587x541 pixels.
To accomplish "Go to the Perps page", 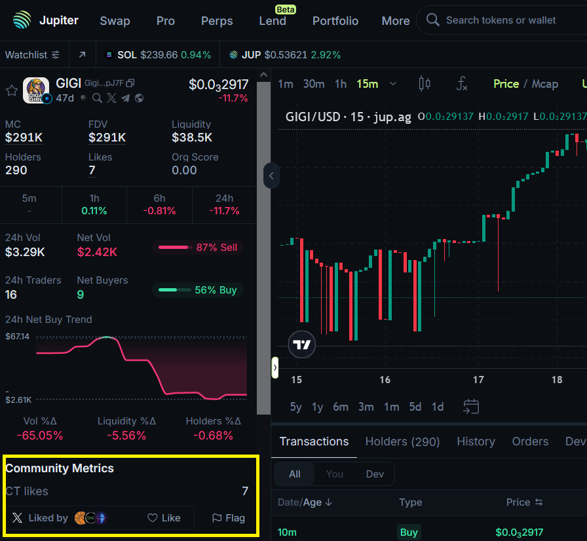I will [217, 20].
